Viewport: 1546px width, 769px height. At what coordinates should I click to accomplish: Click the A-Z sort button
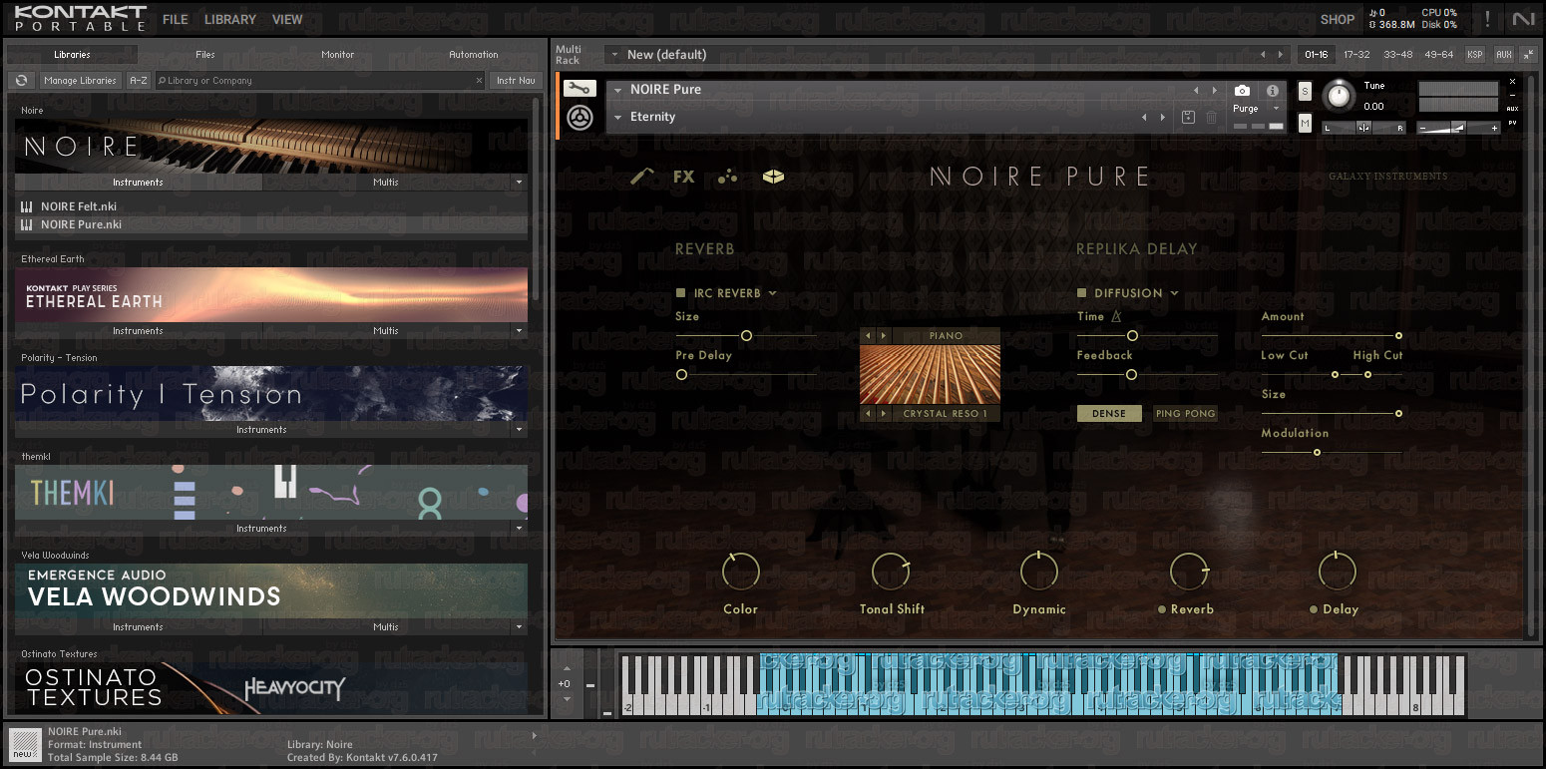click(x=139, y=81)
